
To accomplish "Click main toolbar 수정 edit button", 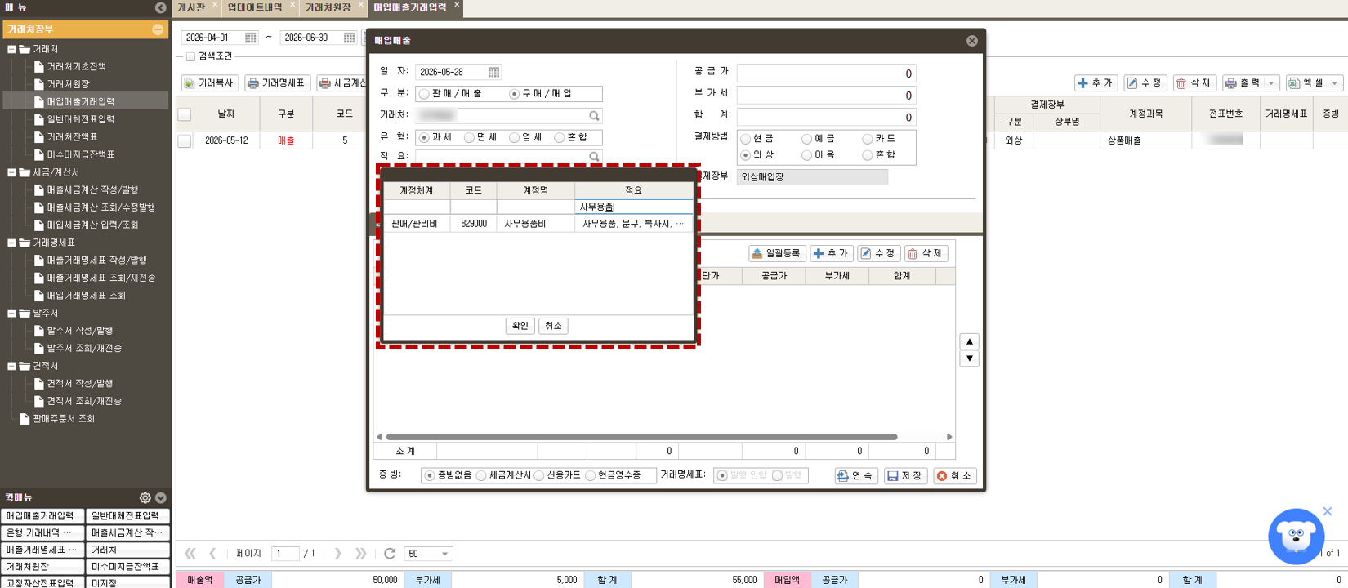I will pyautogui.click(x=1145, y=83).
